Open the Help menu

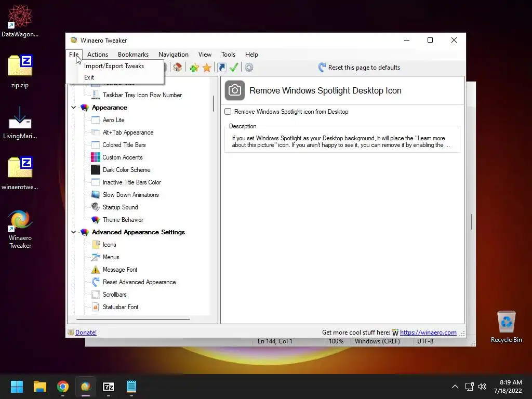[x=252, y=55]
